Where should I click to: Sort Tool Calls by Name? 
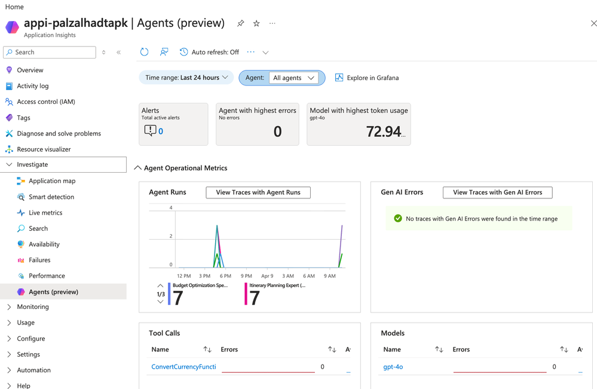pos(207,350)
